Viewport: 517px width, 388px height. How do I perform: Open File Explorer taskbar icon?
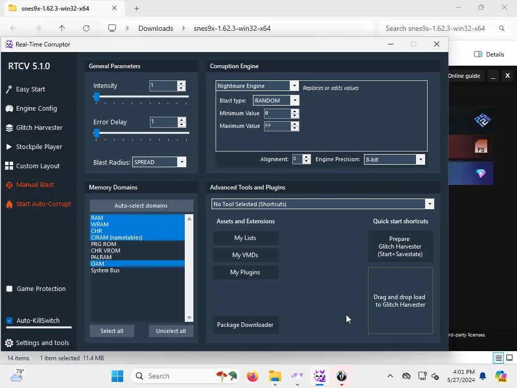click(275, 376)
